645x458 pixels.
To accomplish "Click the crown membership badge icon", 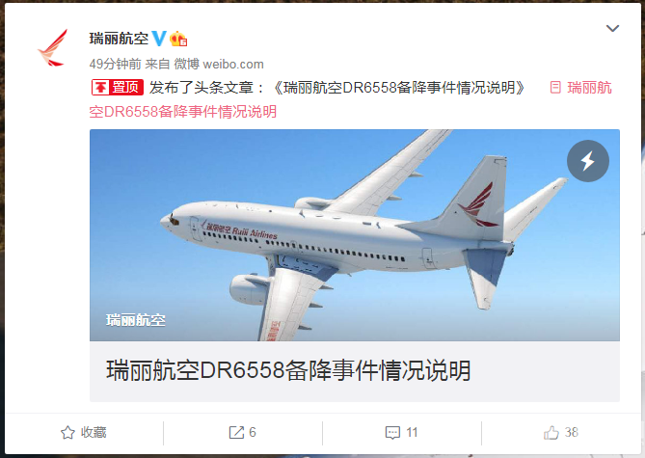I will click(178, 39).
